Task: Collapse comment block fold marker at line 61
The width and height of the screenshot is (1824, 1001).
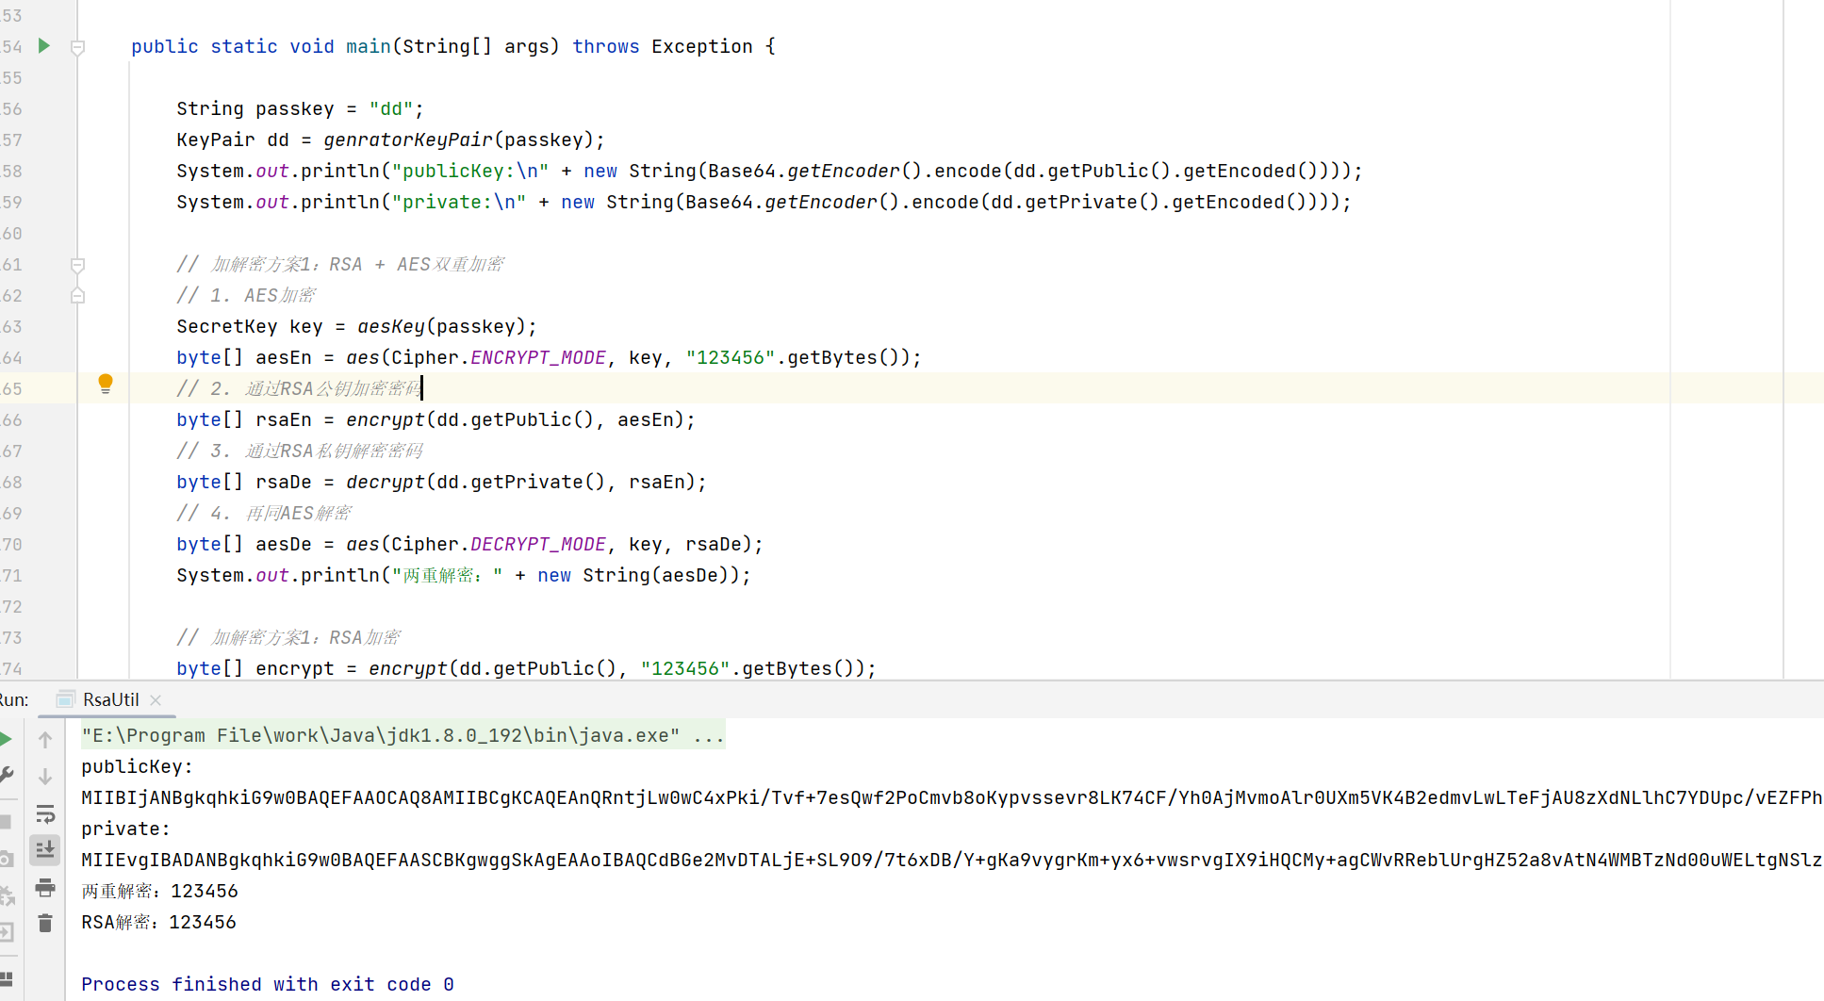Action: [78, 265]
